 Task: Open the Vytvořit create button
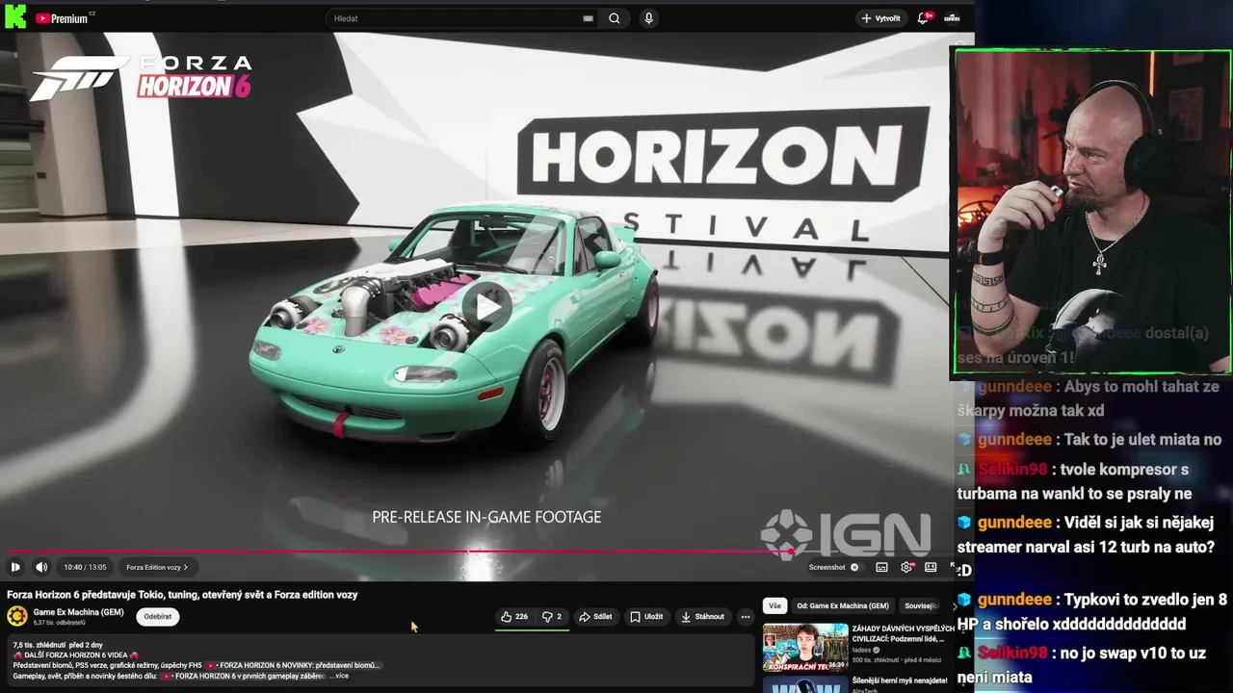pos(881,18)
